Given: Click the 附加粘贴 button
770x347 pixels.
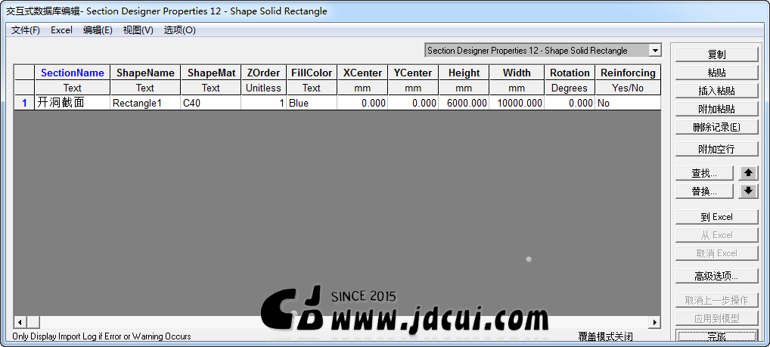Looking at the screenshot, I should click(716, 109).
